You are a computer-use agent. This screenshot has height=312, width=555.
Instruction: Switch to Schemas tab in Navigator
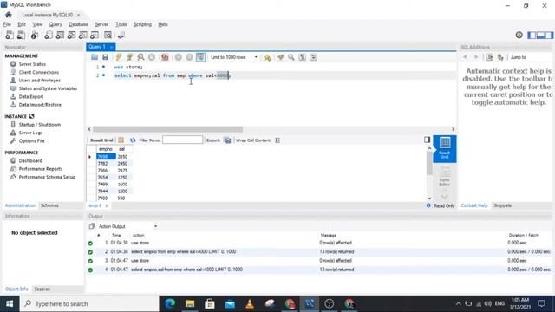tap(49, 205)
